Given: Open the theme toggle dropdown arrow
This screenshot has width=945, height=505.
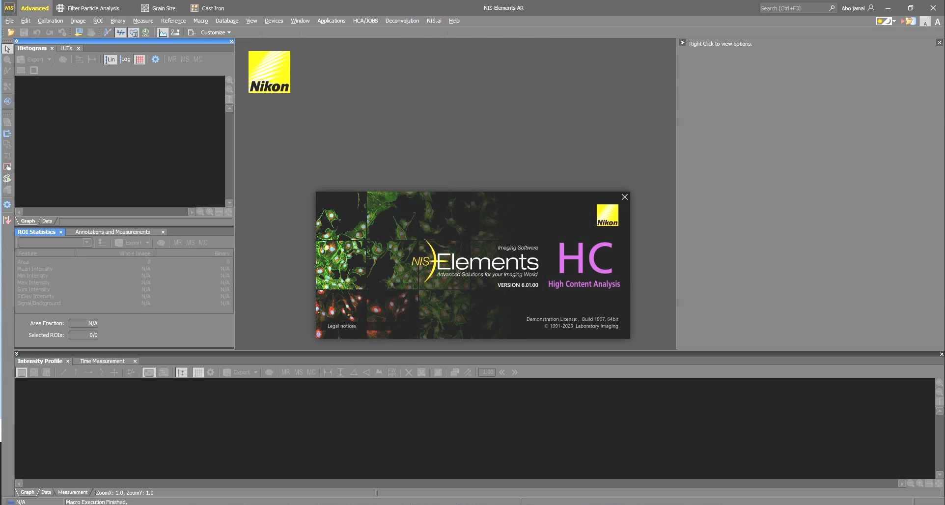Looking at the screenshot, I should click(894, 21).
